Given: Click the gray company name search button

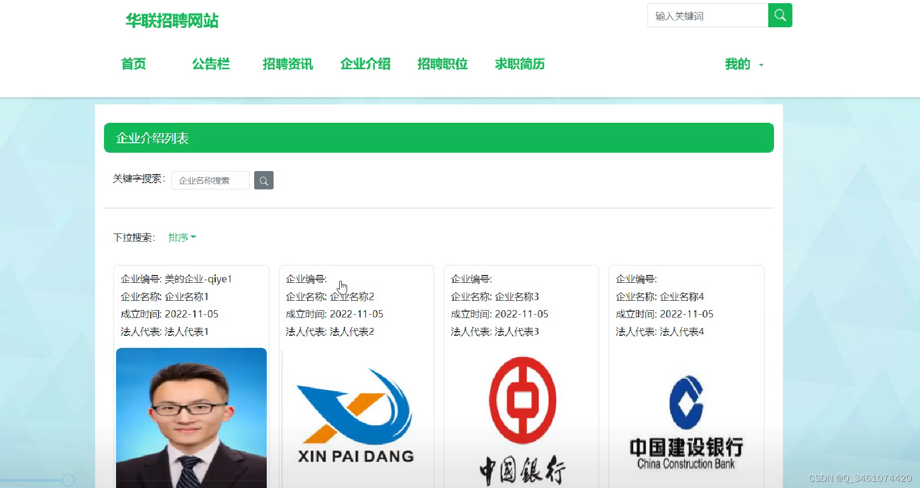Looking at the screenshot, I should tap(264, 181).
